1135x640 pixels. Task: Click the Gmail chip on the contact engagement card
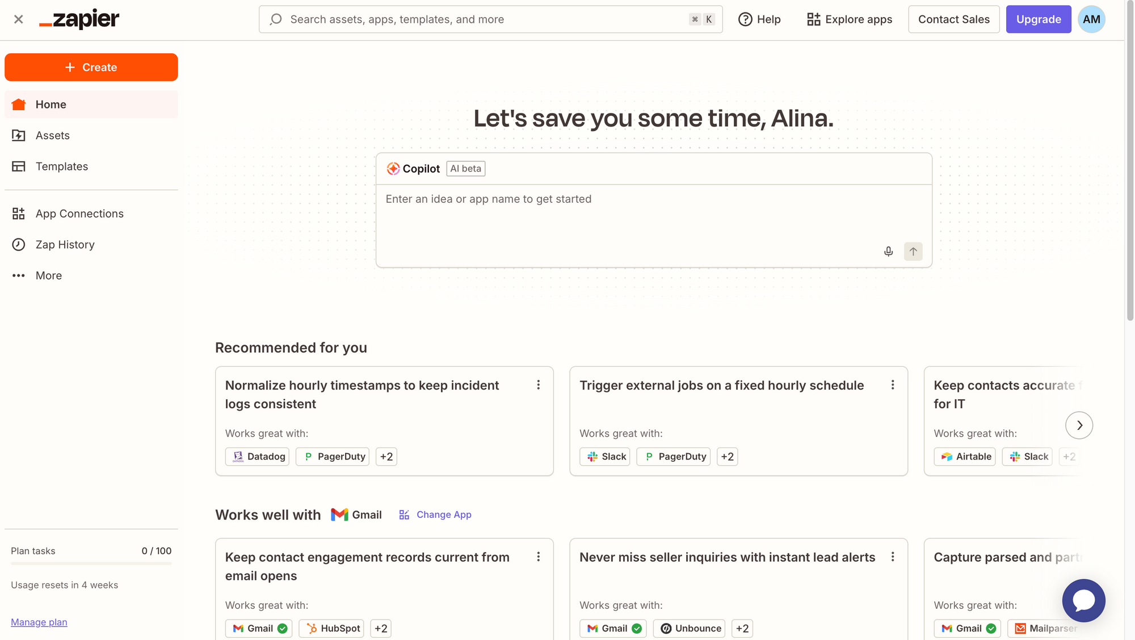259,629
